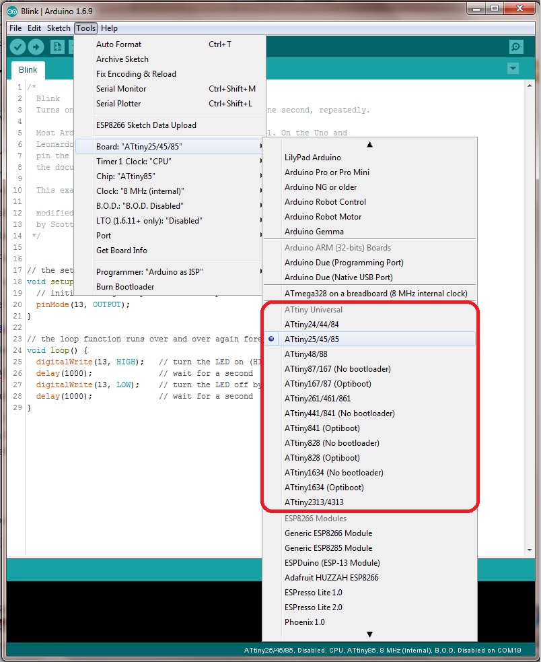541x662 pixels.
Task: Choose ATtiny828 (Optiboot)
Action: pyautogui.click(x=369, y=458)
